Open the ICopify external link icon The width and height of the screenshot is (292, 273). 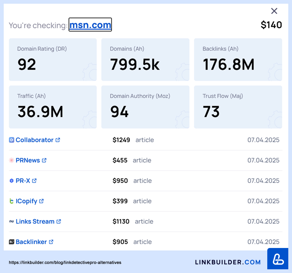[x=41, y=201]
